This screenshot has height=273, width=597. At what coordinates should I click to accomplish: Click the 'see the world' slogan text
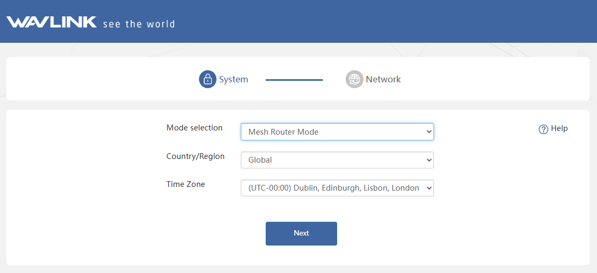(x=139, y=24)
